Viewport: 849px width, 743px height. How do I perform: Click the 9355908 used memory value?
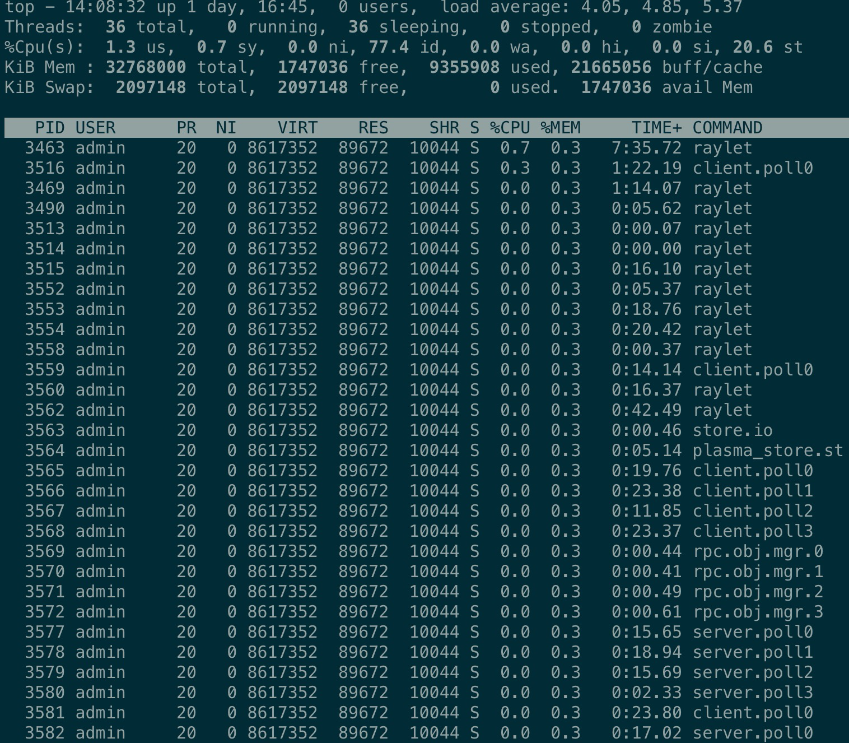point(464,67)
